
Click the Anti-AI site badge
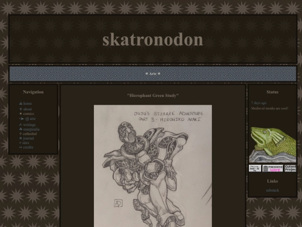255,168
